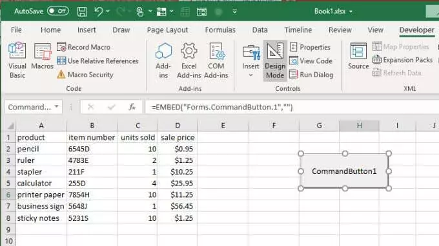This screenshot has width=439, height=246.
Task: Click the 'stapler' cell
Action: pos(41,172)
